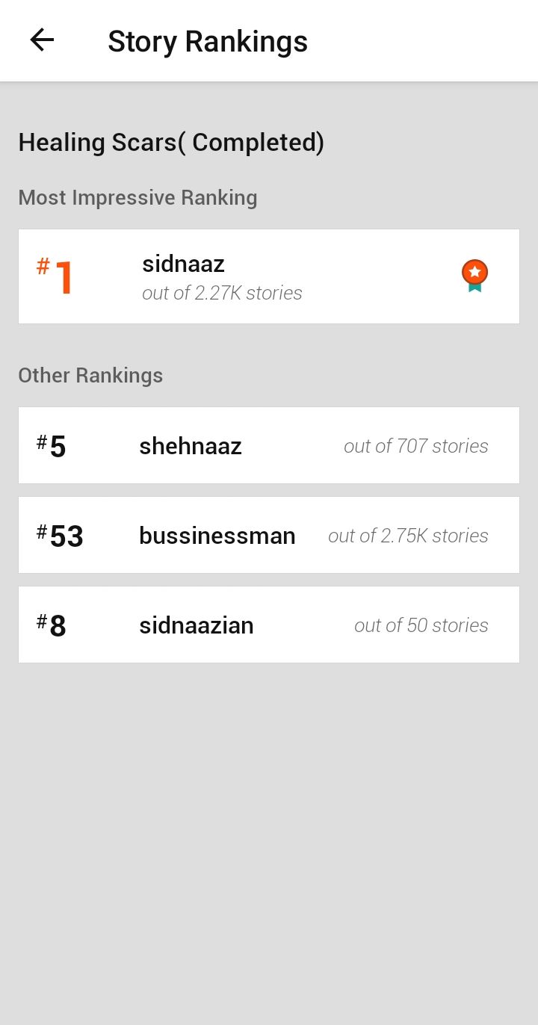538x1025 pixels.
Task: Tap the Other Rankings section heading
Action: point(90,375)
